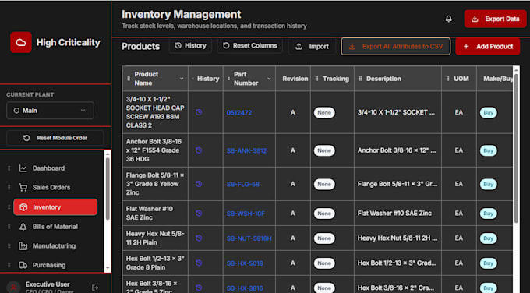Click 'Flat Washer #10 SAE Zinc' product name
Viewport: 530px width, 293px height.
point(150,214)
